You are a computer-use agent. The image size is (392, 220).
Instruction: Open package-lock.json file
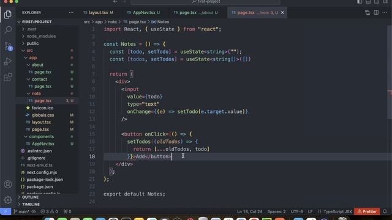[x=45, y=180]
